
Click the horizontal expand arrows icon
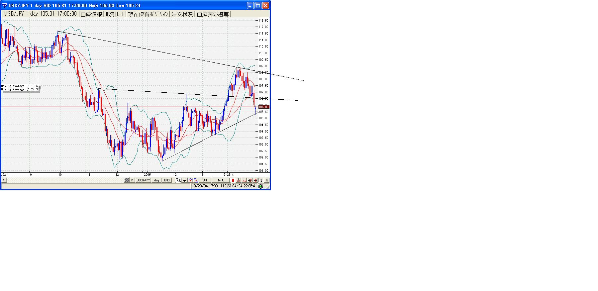(x=244, y=180)
